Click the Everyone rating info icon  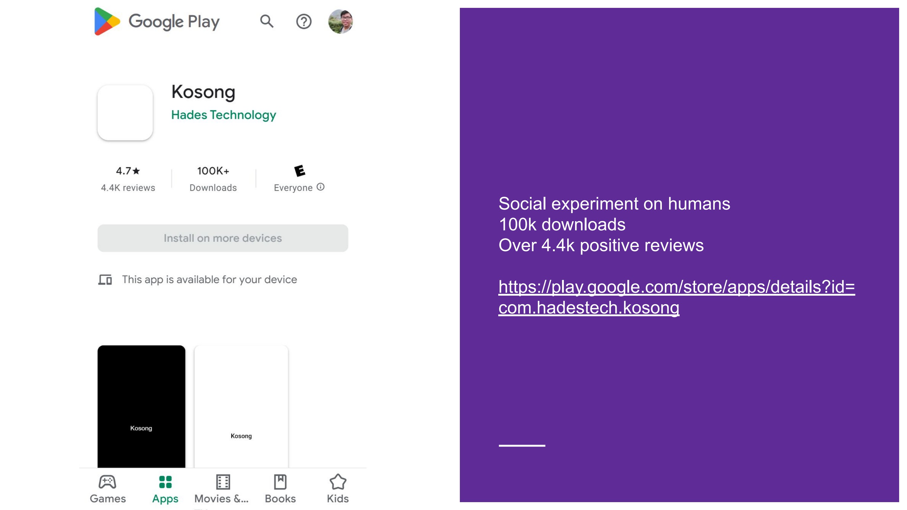320,187
